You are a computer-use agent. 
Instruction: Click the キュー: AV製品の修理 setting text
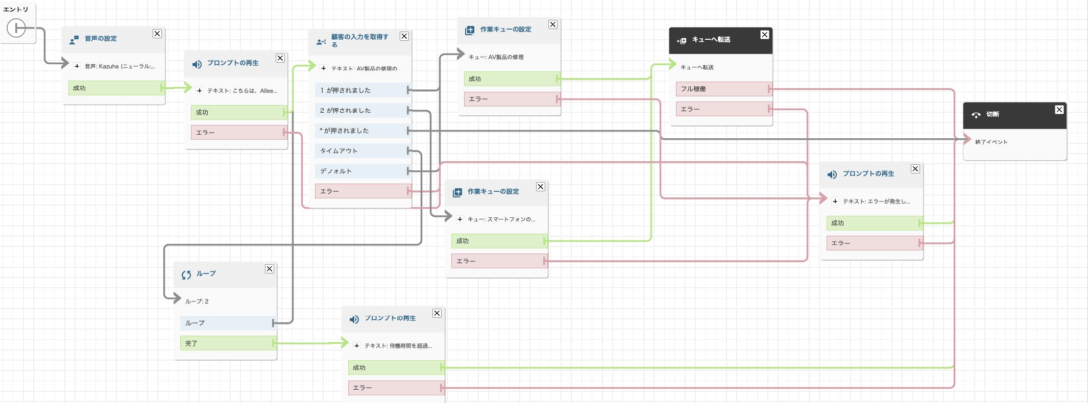pos(496,57)
